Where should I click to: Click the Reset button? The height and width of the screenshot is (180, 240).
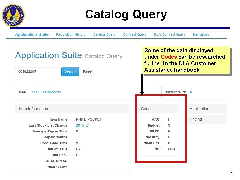pyautogui.click(x=88, y=72)
